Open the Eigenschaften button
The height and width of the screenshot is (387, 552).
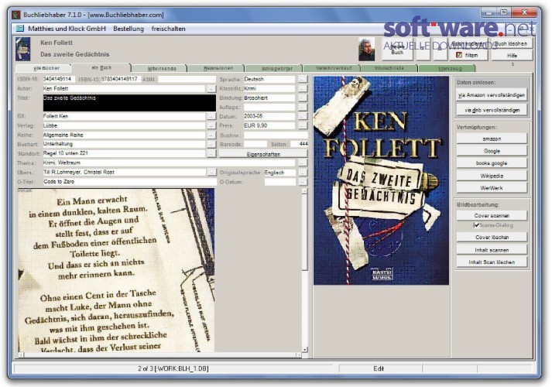point(263,154)
